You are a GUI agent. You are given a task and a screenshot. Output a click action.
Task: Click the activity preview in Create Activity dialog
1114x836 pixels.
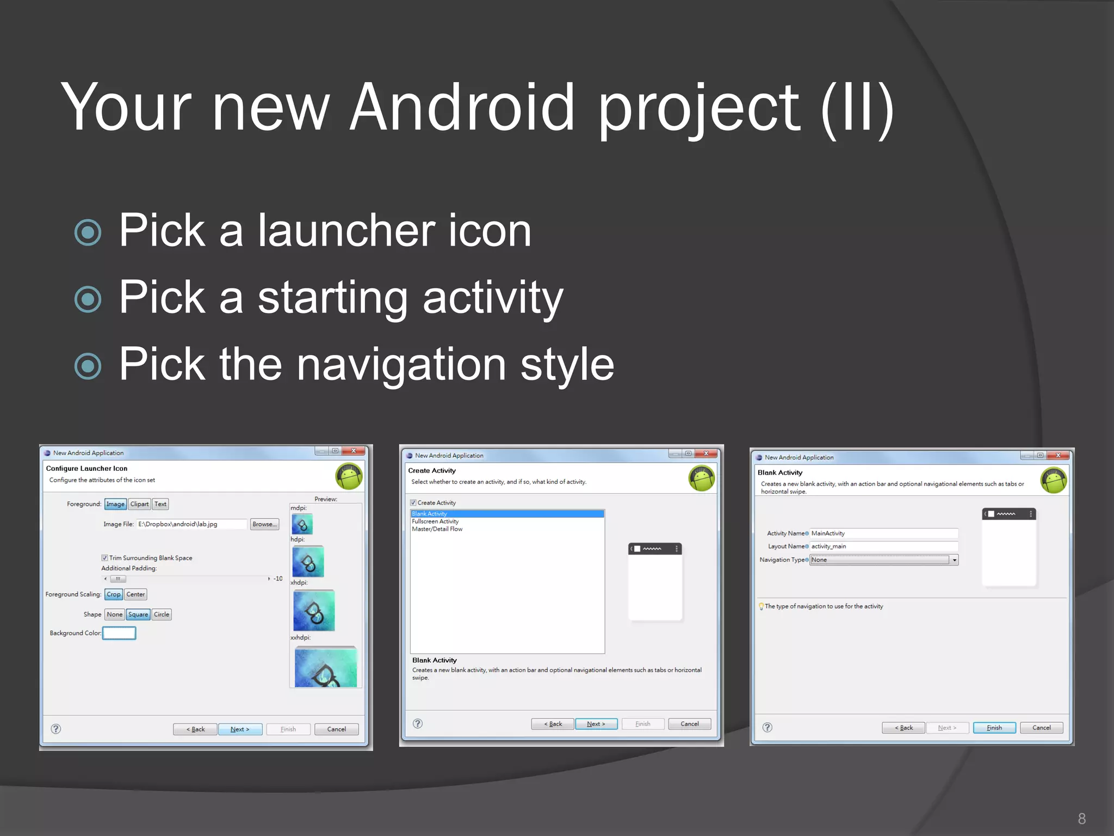(x=655, y=581)
